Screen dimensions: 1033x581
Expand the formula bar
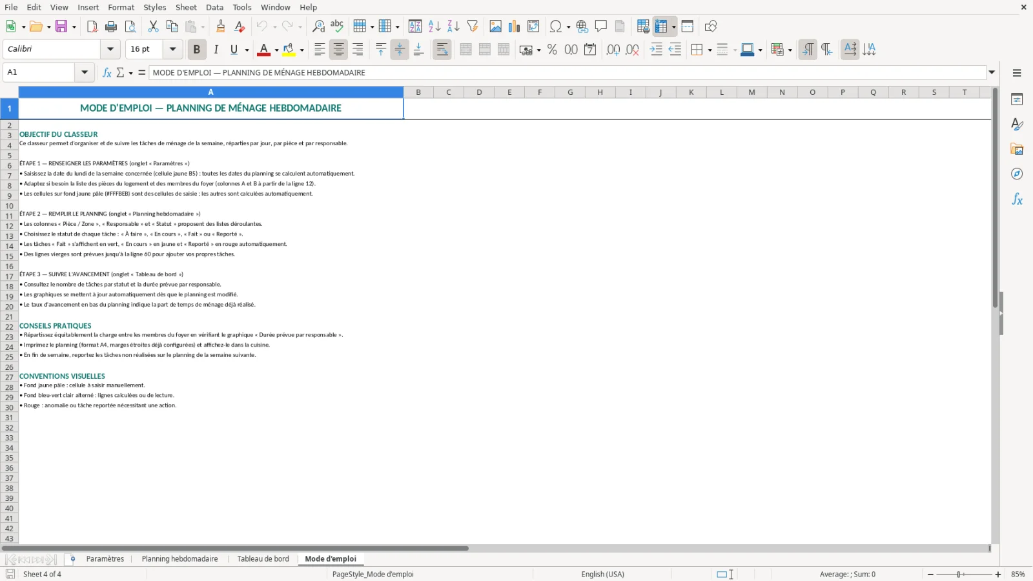pyautogui.click(x=992, y=72)
